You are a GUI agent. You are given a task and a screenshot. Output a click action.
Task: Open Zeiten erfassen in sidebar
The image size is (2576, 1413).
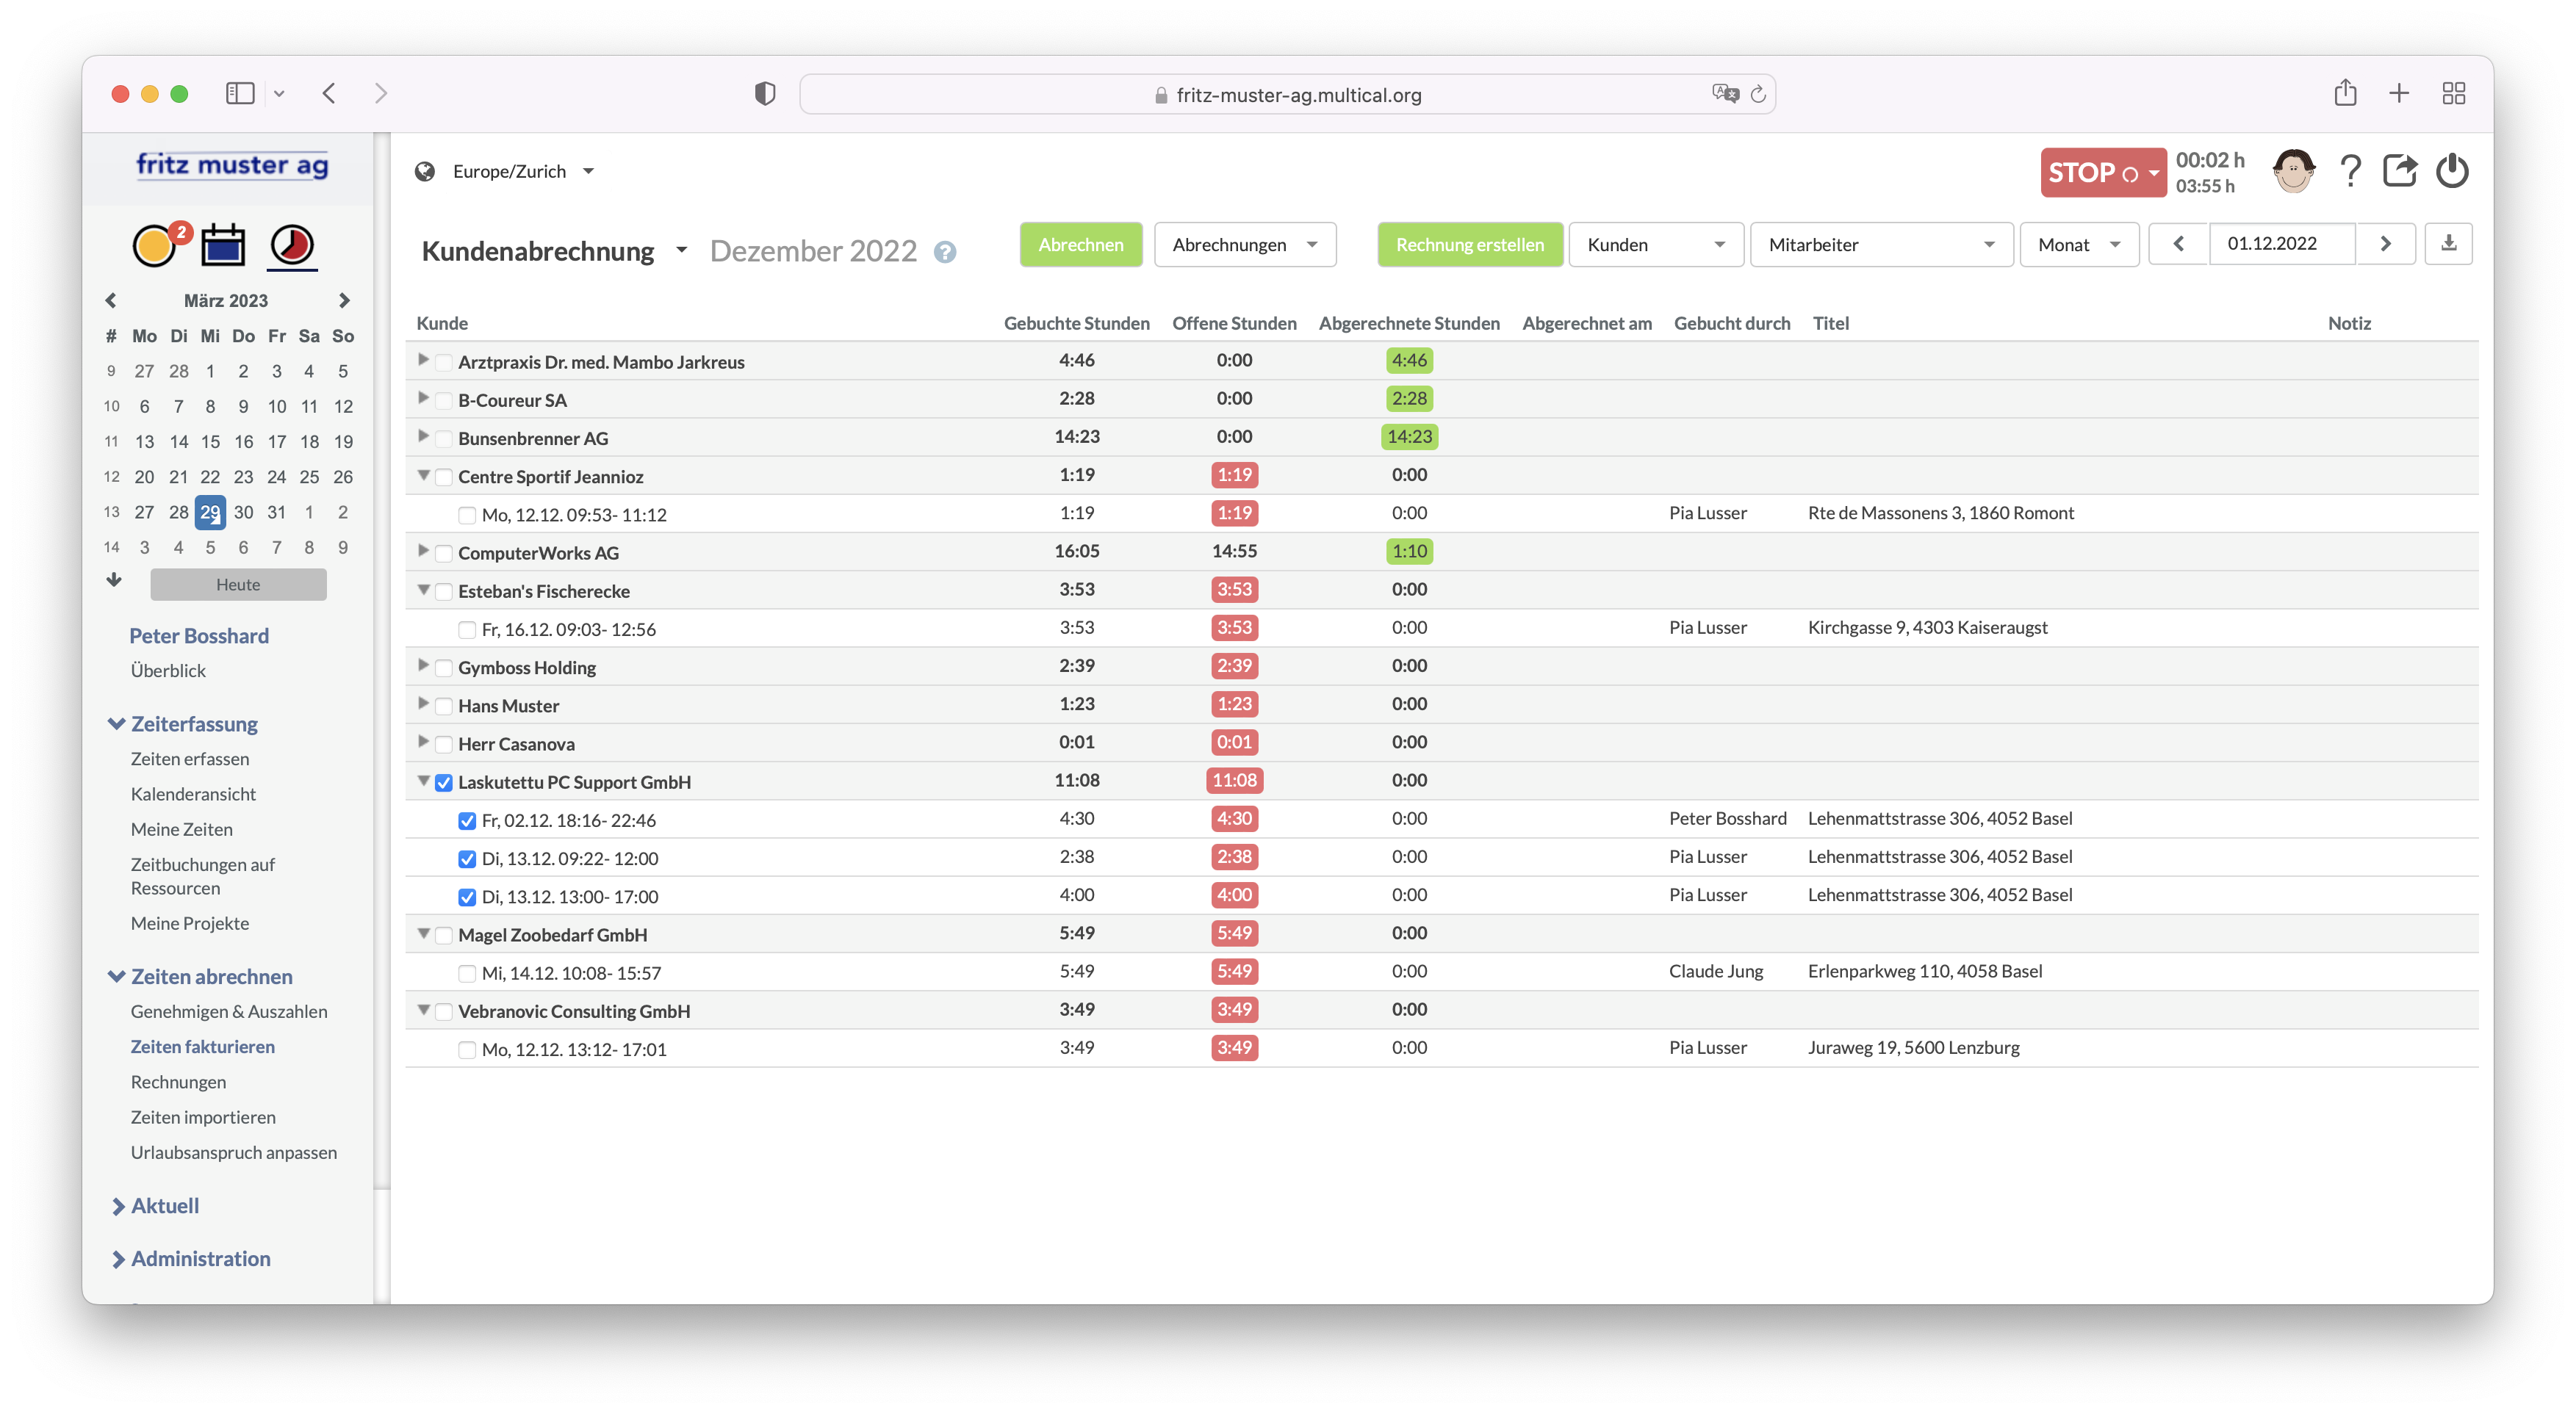190,759
